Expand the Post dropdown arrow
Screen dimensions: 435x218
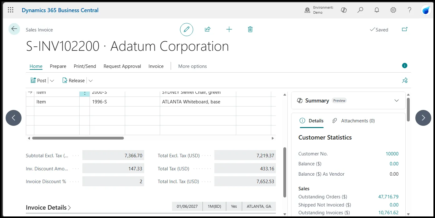pyautogui.click(x=52, y=81)
